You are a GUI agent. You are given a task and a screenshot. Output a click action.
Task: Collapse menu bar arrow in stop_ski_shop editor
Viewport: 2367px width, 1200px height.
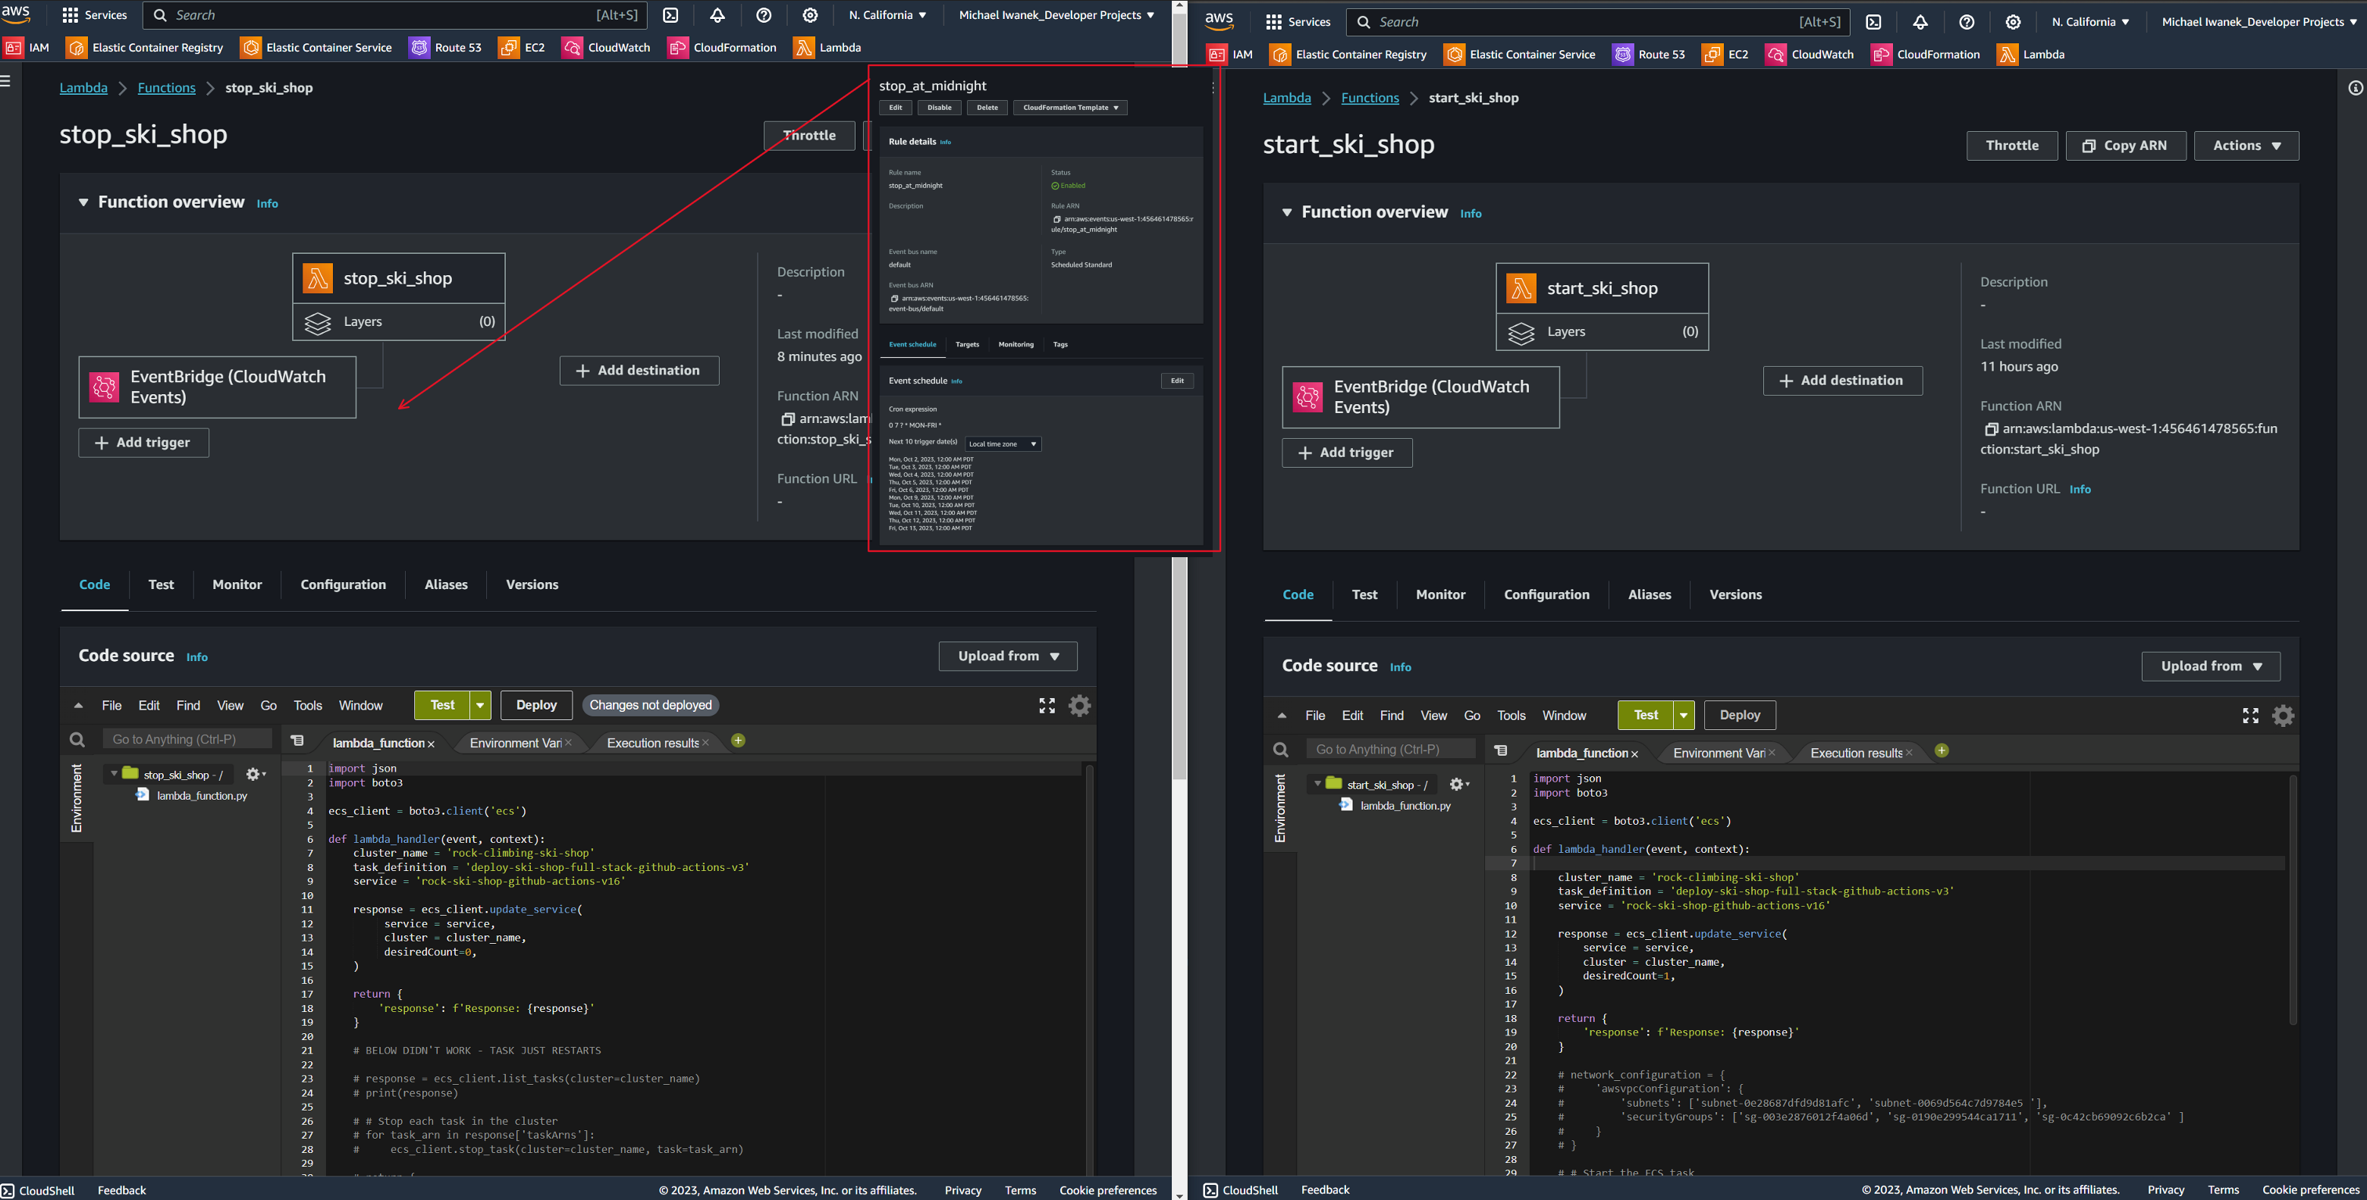pos(78,705)
